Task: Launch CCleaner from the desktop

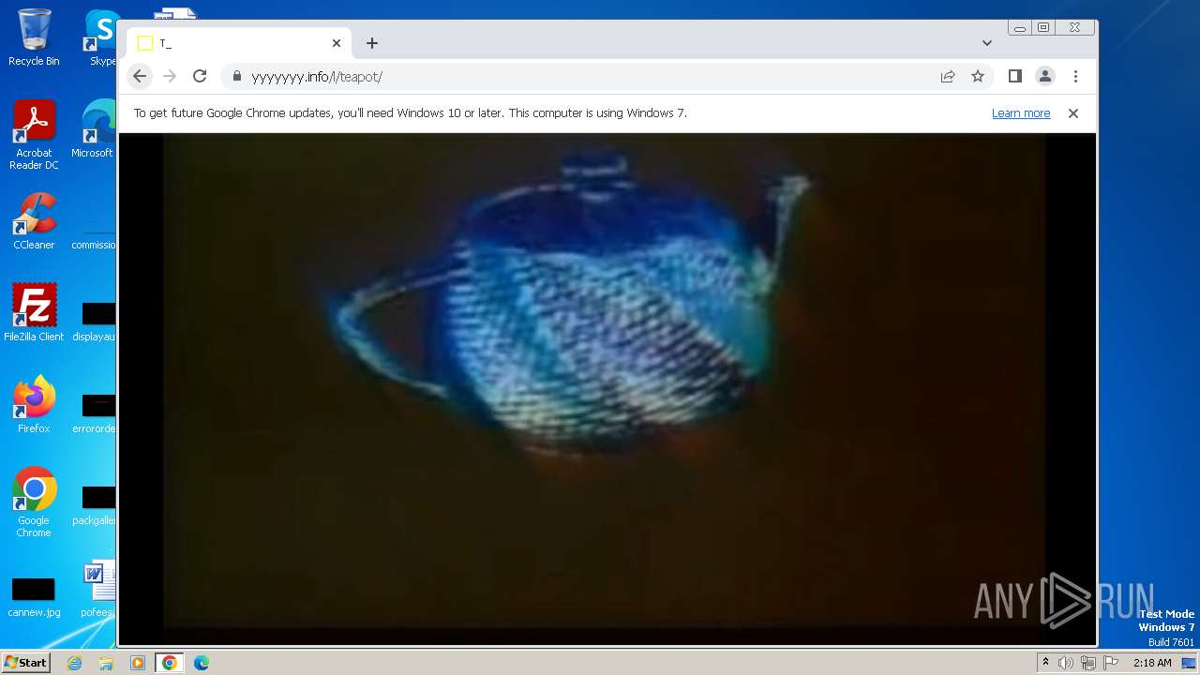Action: coord(34,222)
